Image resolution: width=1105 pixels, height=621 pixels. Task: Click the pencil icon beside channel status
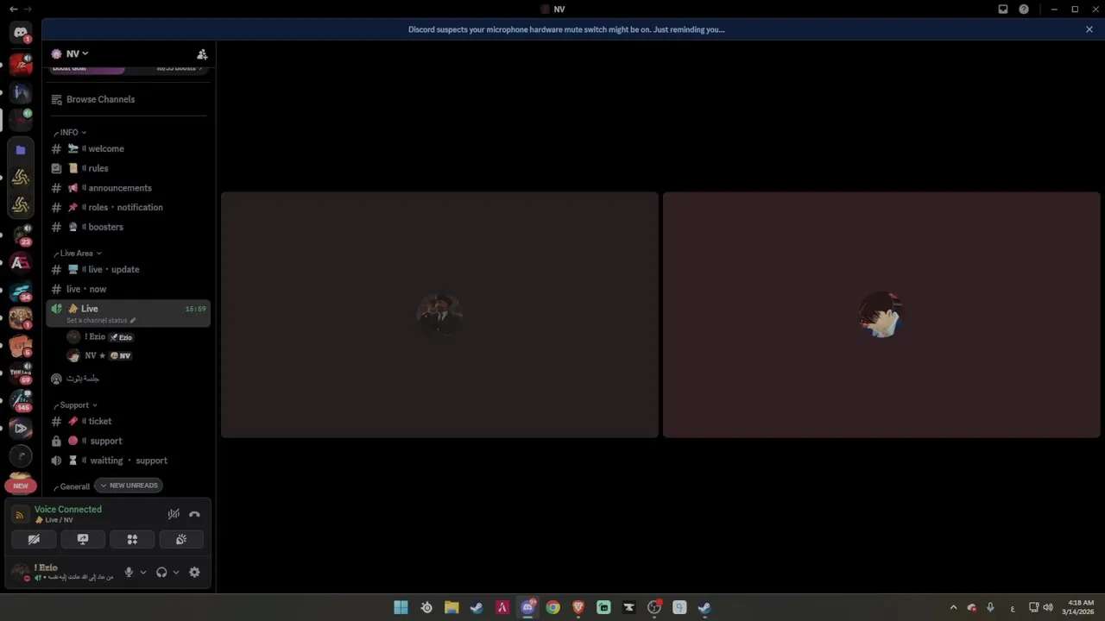pos(133,320)
